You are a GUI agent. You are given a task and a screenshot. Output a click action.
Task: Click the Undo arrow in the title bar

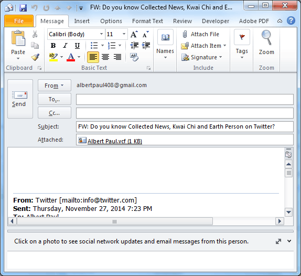[35, 8]
